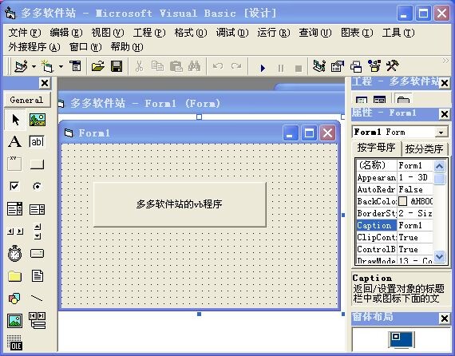Screen dimensions: 455x356
Task: Click the 多多软件站的vb程序 button on Form1
Action: pyautogui.click(x=180, y=204)
